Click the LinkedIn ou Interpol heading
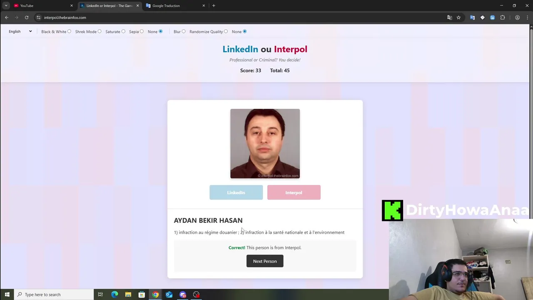Screen dimensions: 533x300 pyautogui.click(x=265, y=49)
